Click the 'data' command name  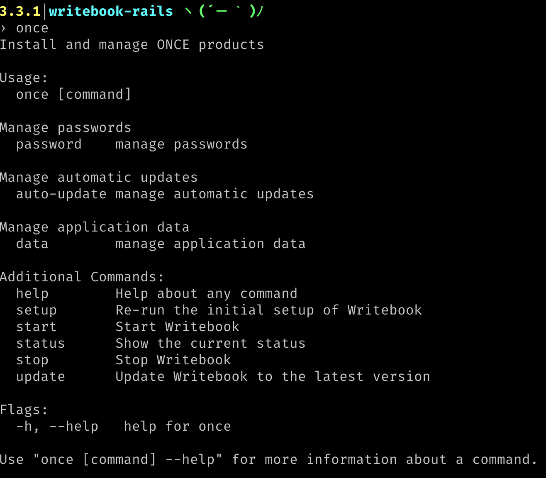pyautogui.click(x=32, y=244)
